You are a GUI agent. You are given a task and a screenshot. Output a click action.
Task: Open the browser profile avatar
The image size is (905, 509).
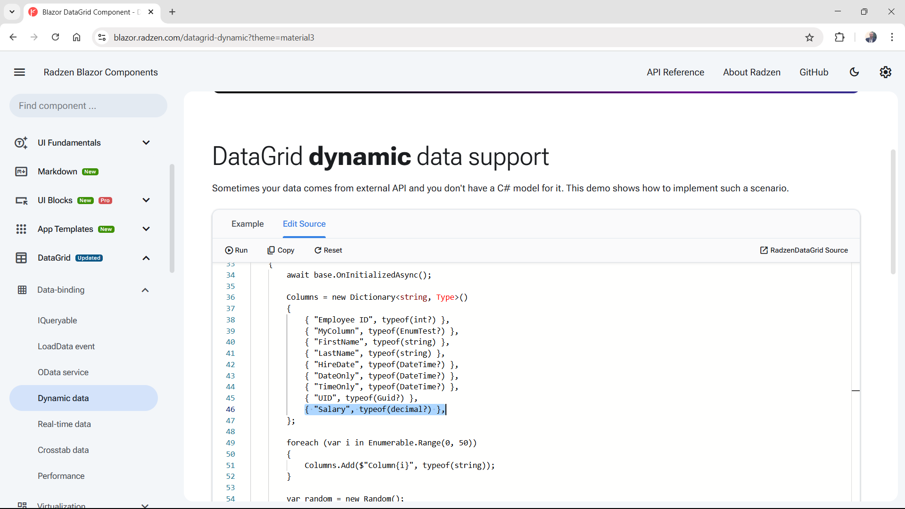click(871, 37)
